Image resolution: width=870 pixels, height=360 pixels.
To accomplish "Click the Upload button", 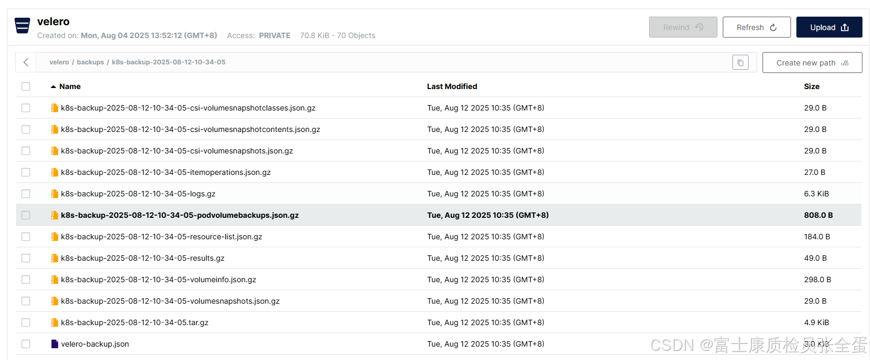I will click(x=829, y=27).
